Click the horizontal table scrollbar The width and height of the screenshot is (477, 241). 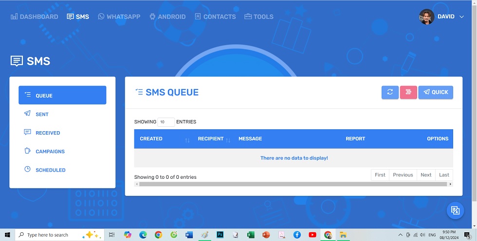[293, 184]
